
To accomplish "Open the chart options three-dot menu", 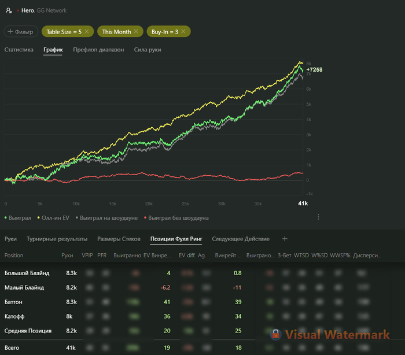I will coord(318,217).
